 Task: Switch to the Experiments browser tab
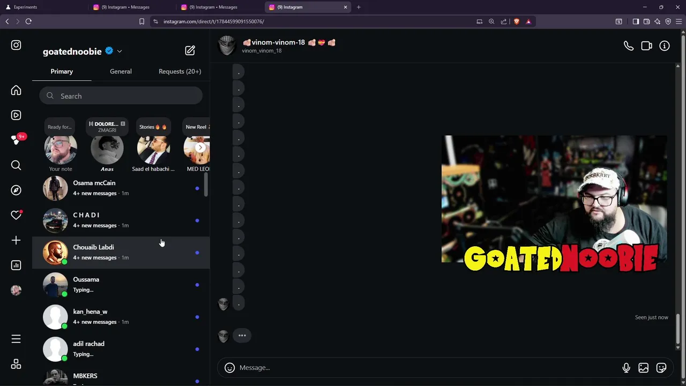43,7
